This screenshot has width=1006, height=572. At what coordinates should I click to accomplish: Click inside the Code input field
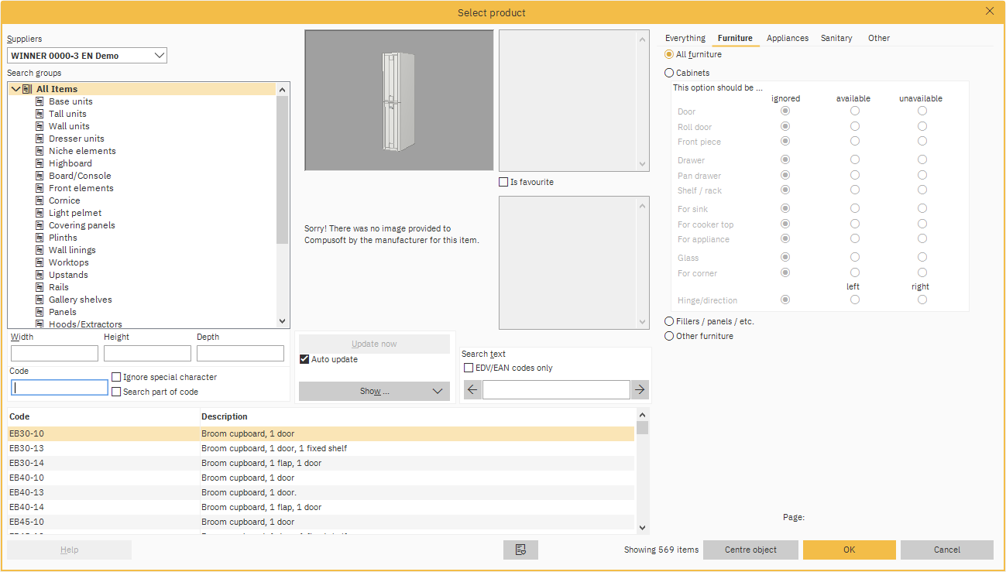tap(59, 387)
